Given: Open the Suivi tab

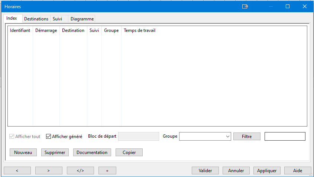Looking at the screenshot, I should (x=58, y=19).
